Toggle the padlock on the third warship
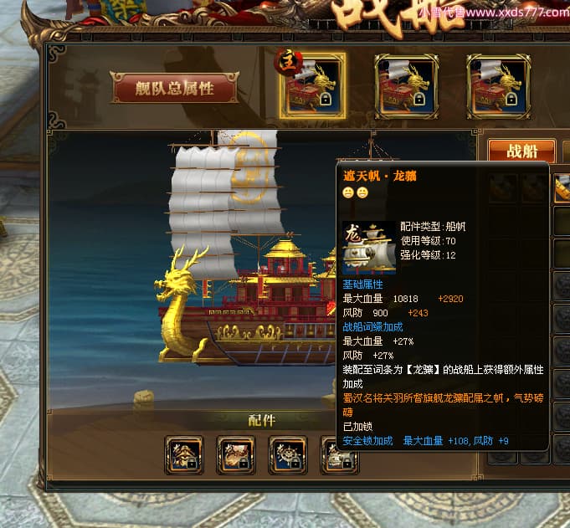This screenshot has height=528, width=570. coord(511,99)
